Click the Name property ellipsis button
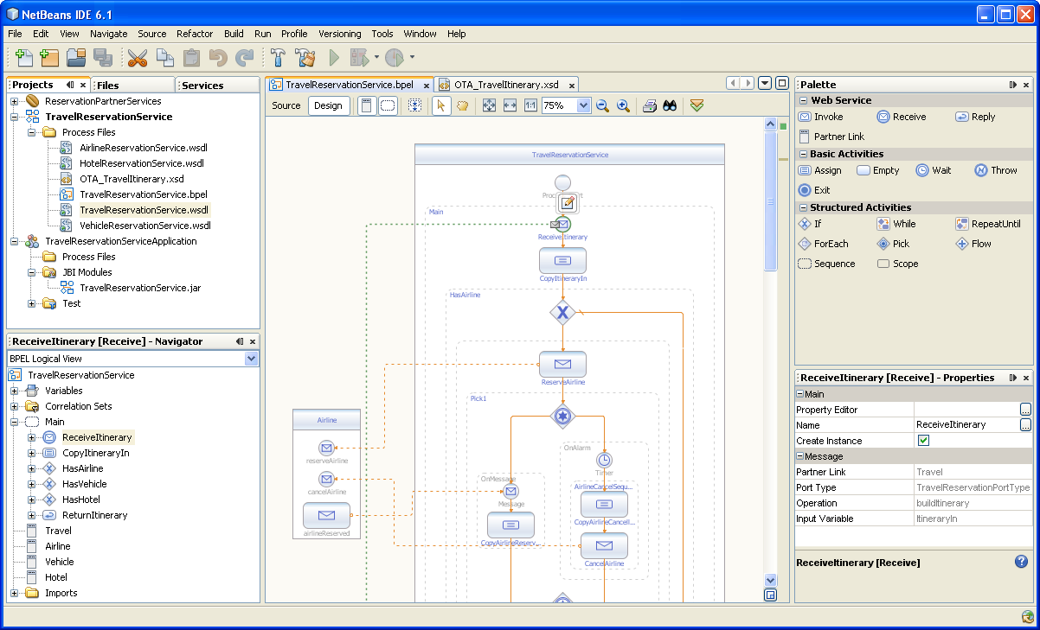The image size is (1040, 630). 1025,425
